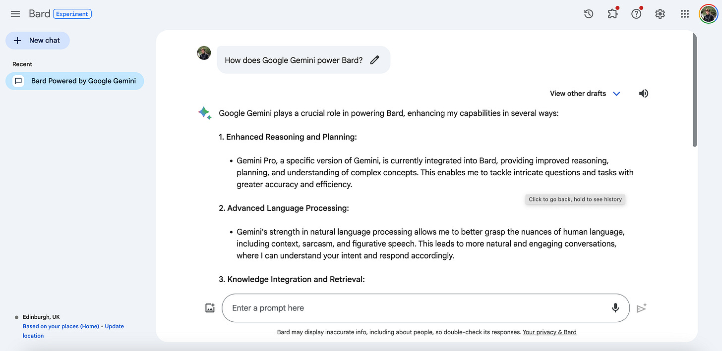Submit the prompt with the send icon

(x=641, y=307)
